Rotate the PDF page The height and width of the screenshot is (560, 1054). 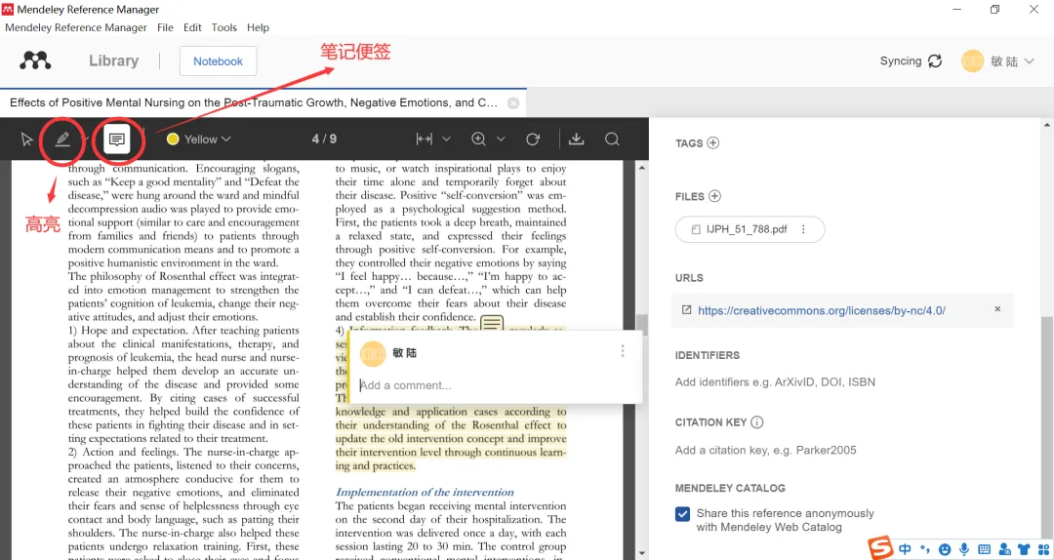[x=533, y=140]
